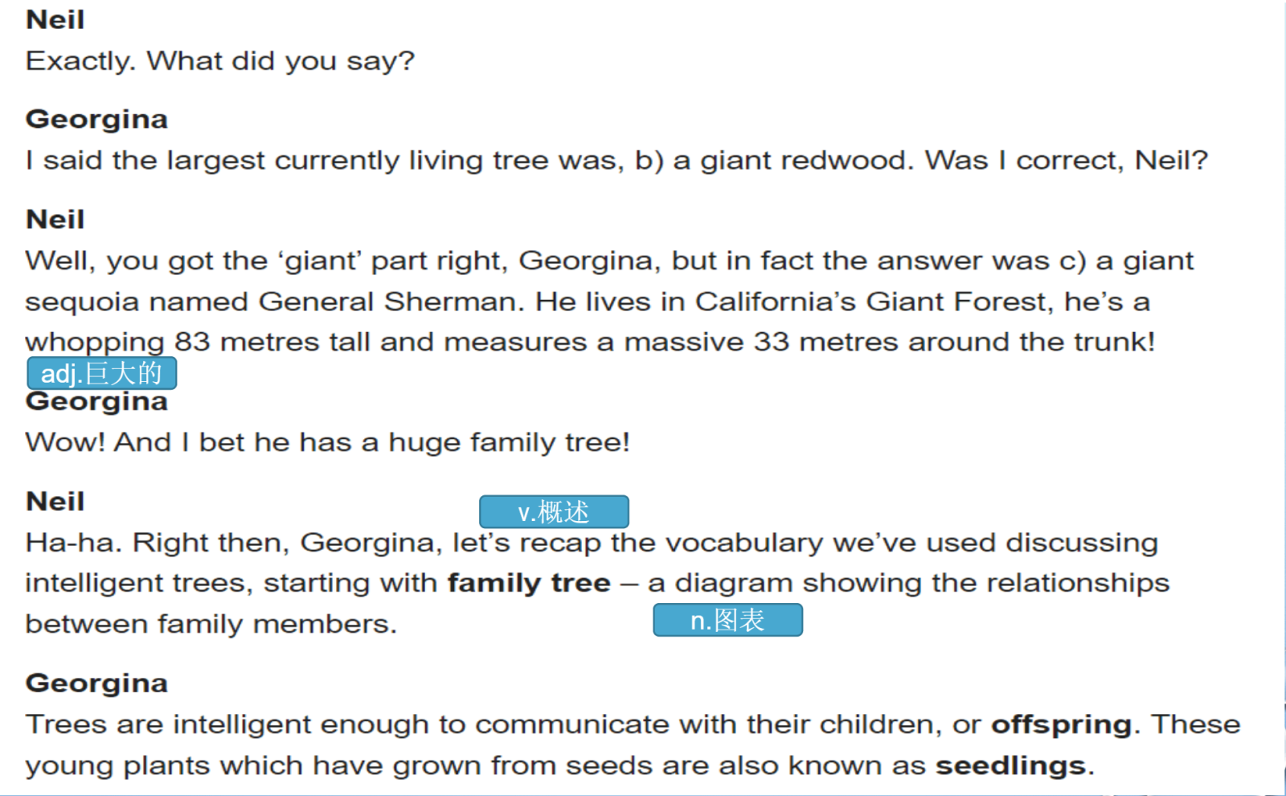Click the first 'Georgina' speaker heading

pos(96,120)
